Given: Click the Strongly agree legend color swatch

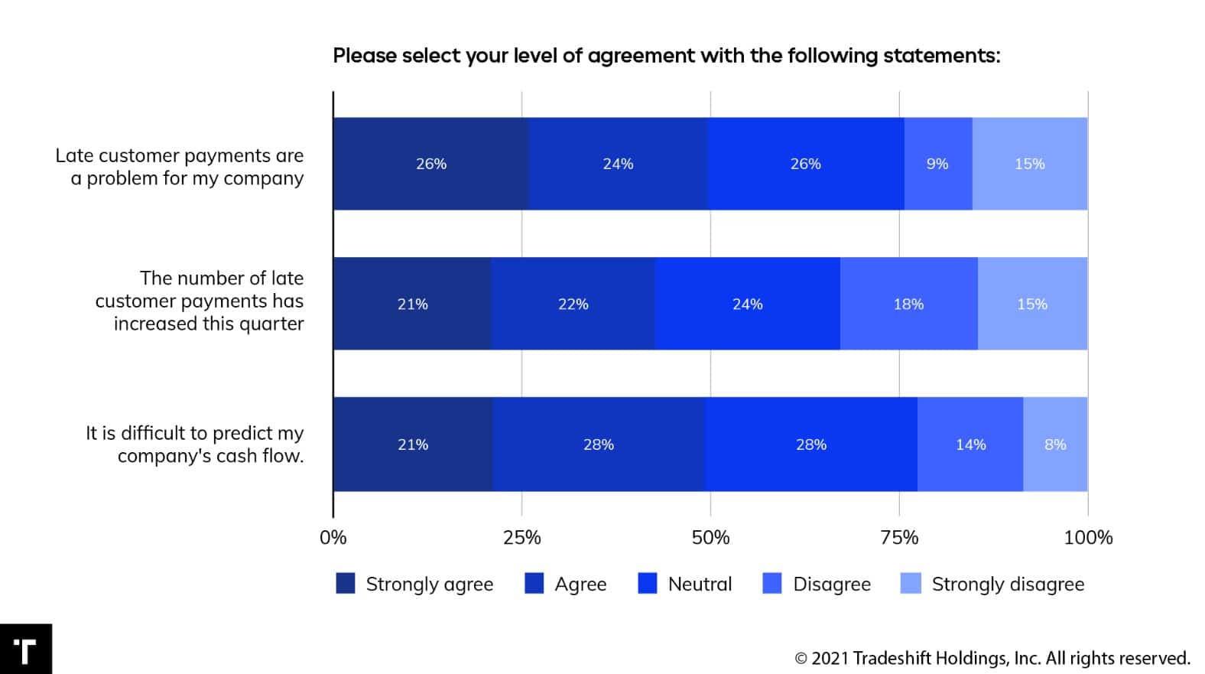Looking at the screenshot, I should pos(346,584).
